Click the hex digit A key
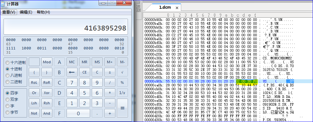Screen dimensions: 313x122 point(59,62)
